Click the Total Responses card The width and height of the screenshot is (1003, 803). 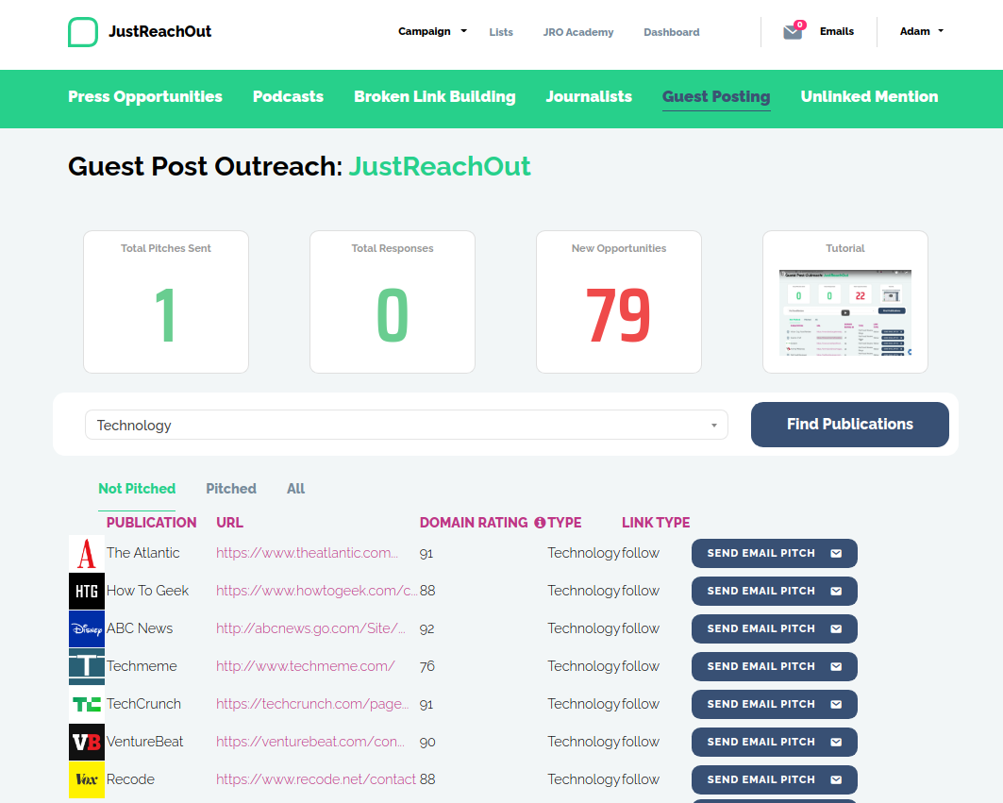click(393, 302)
